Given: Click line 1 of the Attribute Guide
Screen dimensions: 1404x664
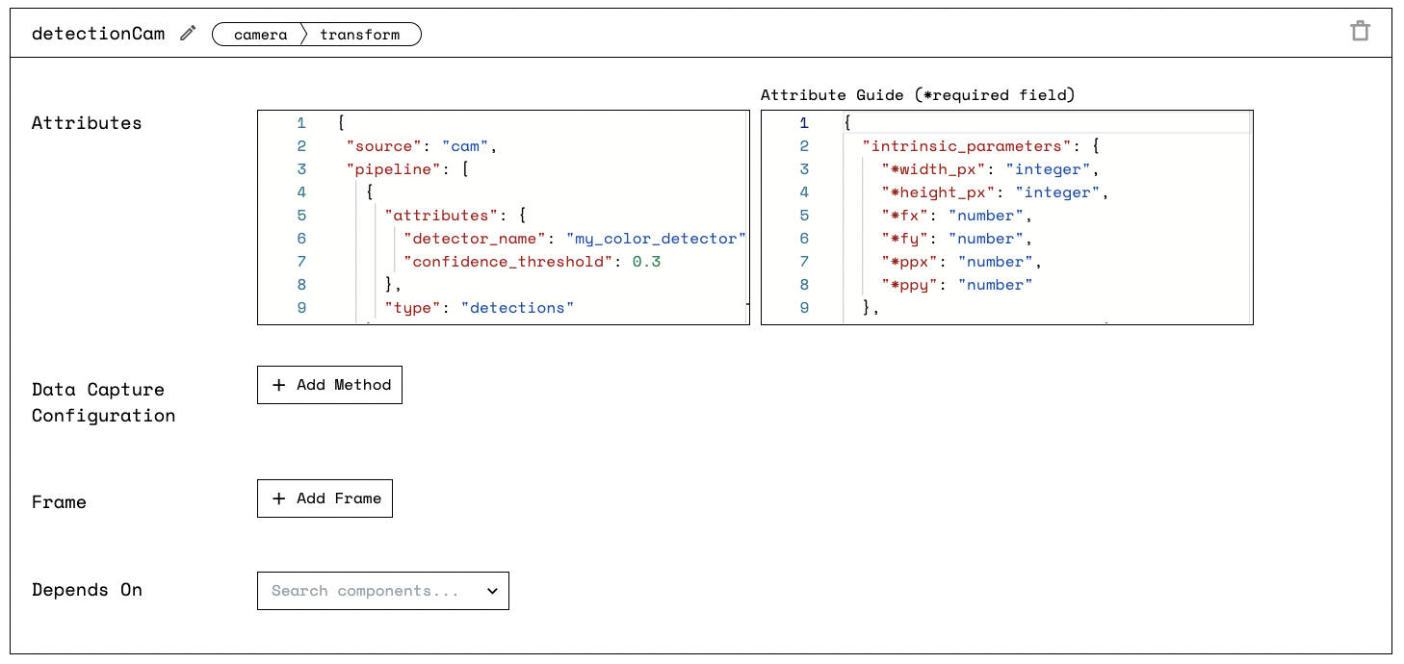Looking at the screenshot, I should point(847,122).
